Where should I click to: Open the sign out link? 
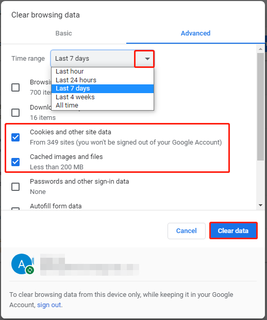49,305
